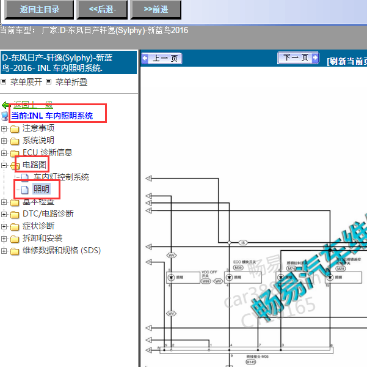Expand all menus with 菜单展开
The height and width of the screenshot is (367, 367).
click(x=26, y=82)
